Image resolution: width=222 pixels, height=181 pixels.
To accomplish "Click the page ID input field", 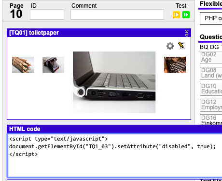I will pyautogui.click(x=47, y=14).
